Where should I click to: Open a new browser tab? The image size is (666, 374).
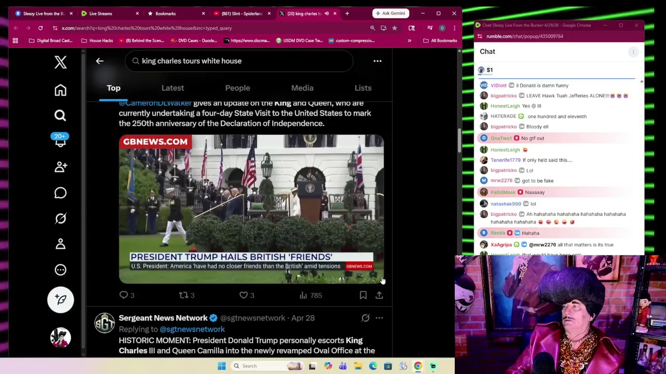(x=347, y=14)
